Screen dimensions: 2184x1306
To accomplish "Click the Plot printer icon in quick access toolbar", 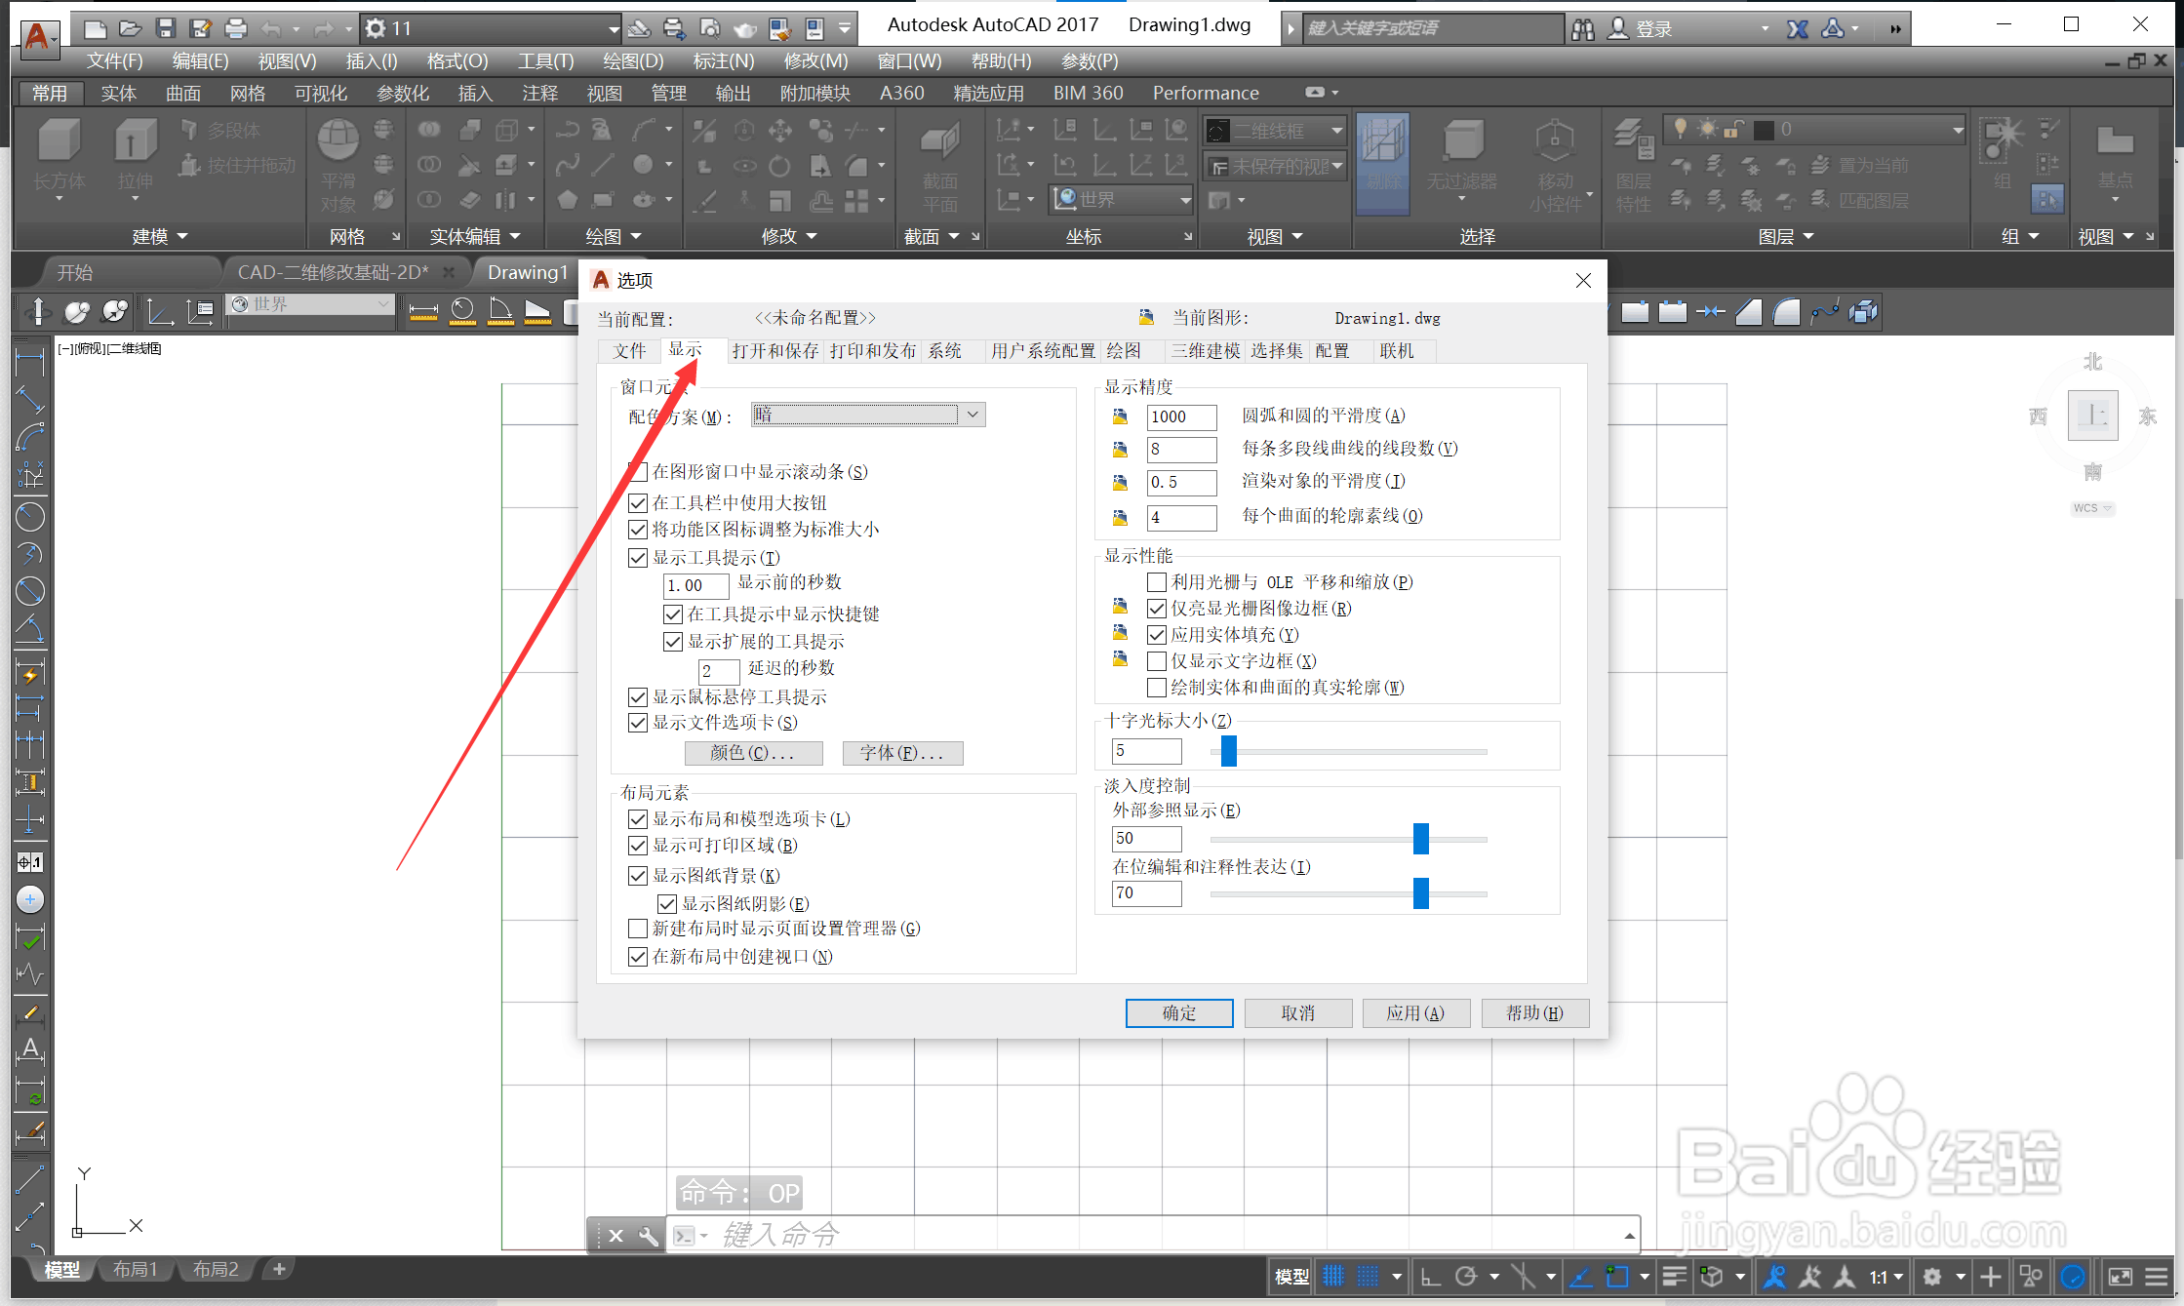I will [x=235, y=28].
